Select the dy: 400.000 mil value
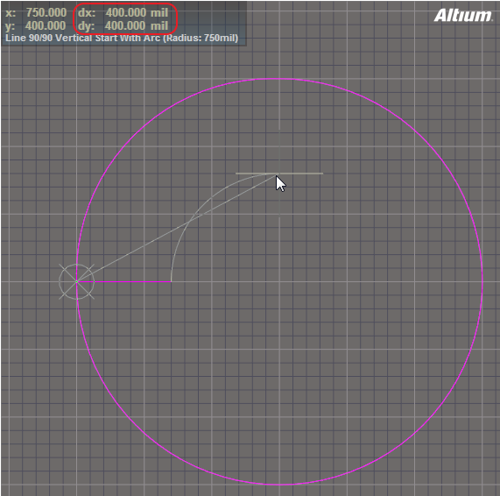The image size is (500, 496). [x=123, y=26]
